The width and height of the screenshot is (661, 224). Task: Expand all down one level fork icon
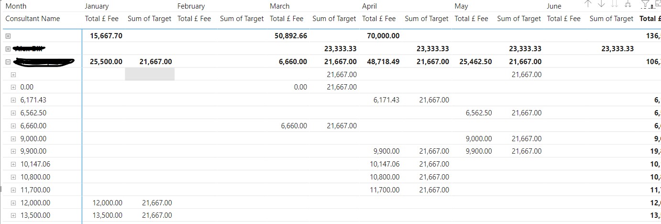click(627, 4)
